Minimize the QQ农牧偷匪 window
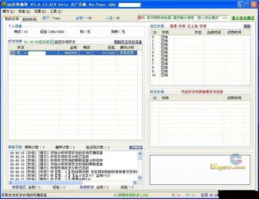 (x=241, y=5)
